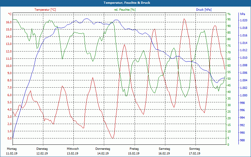The width and height of the screenshot is (251, 157).
Task: Click the date '12.02.19'
Action: pos(42,154)
